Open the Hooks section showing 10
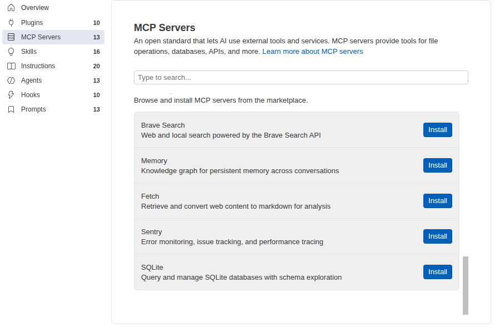Viewport: 500px width, 333px height. [53, 95]
